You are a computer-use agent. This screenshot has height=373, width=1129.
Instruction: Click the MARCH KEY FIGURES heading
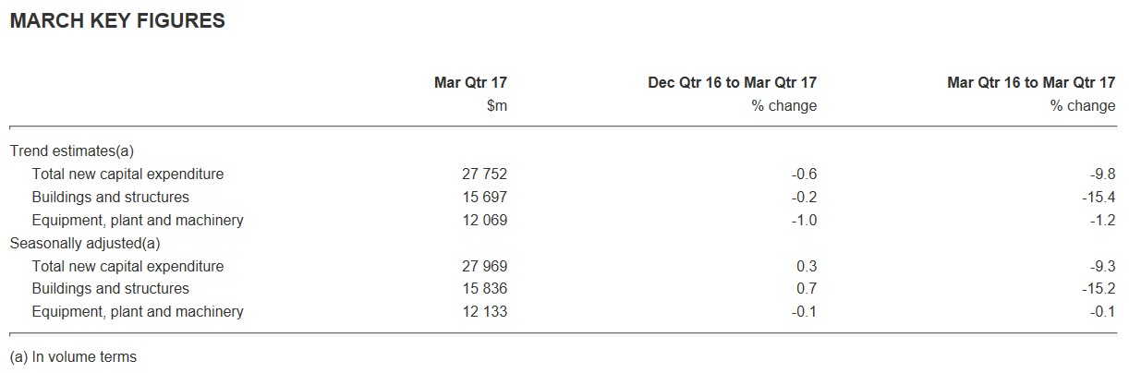pos(116,21)
